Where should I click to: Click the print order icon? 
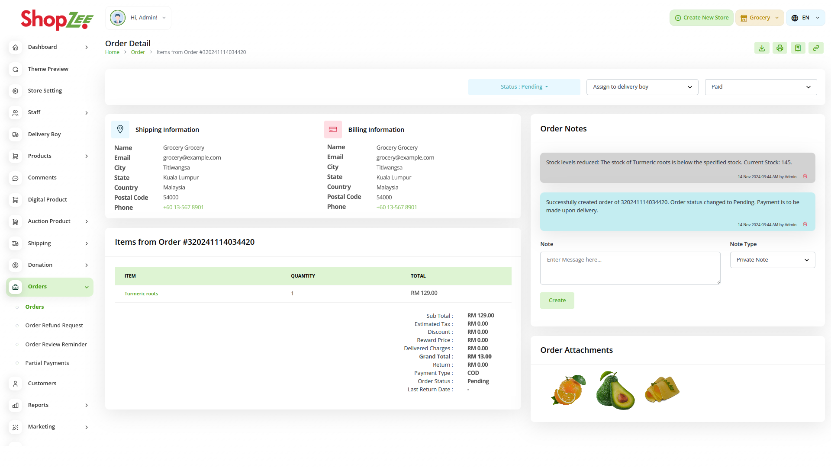[779, 48]
